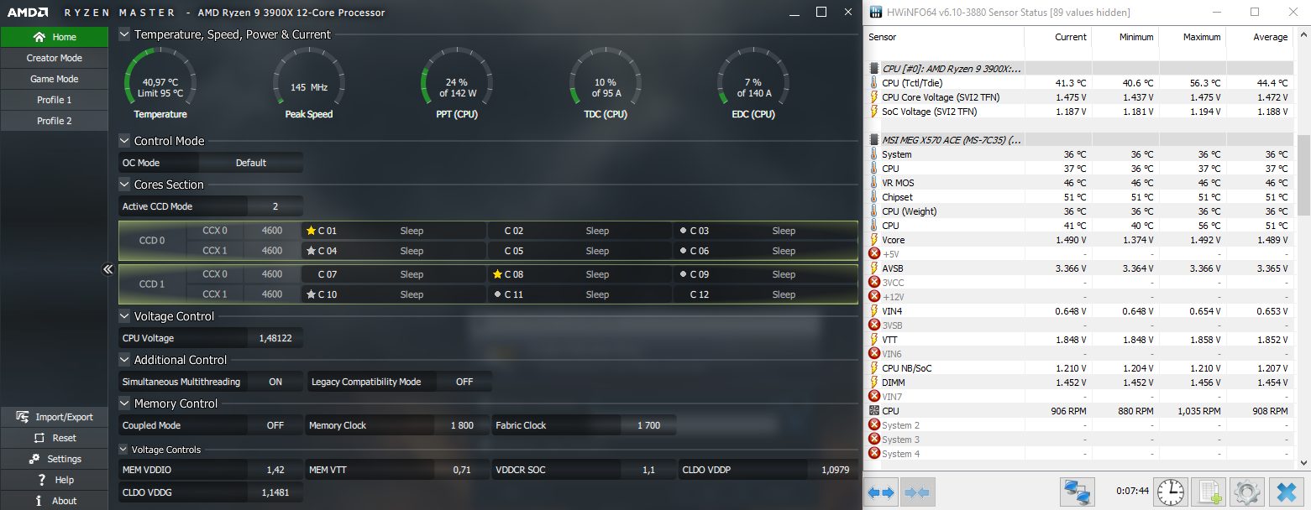Click the Reset square icon
1311x510 pixels.
tap(39, 438)
